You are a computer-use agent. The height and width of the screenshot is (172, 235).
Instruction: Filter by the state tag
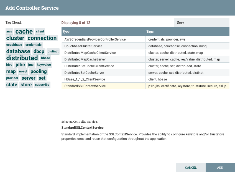[x=12, y=85]
